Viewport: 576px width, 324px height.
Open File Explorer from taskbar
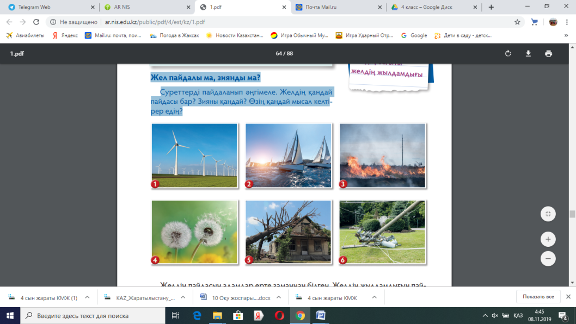(x=217, y=315)
